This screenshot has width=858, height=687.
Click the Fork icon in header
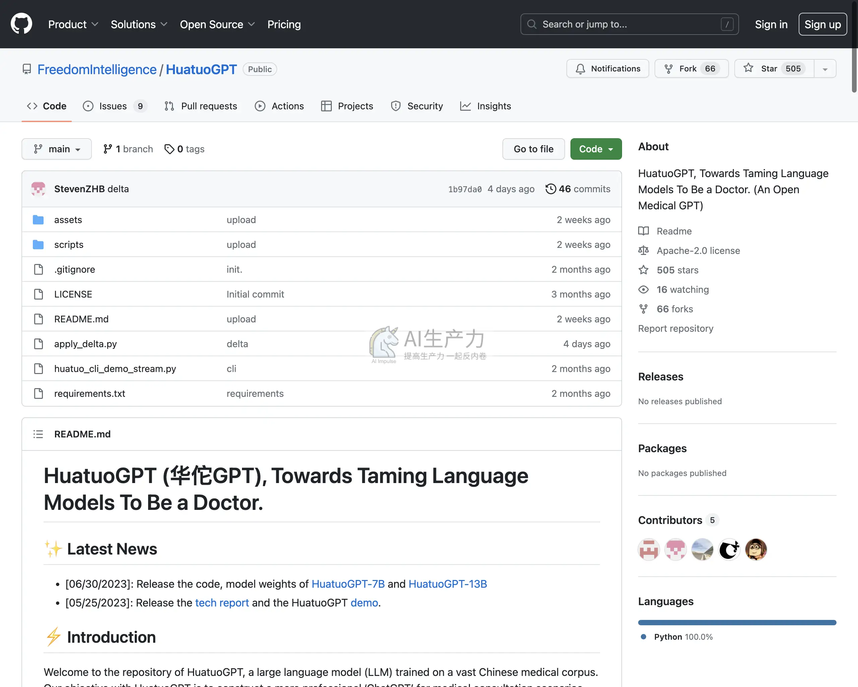(669, 69)
